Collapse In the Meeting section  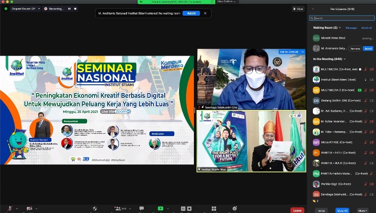(345, 59)
